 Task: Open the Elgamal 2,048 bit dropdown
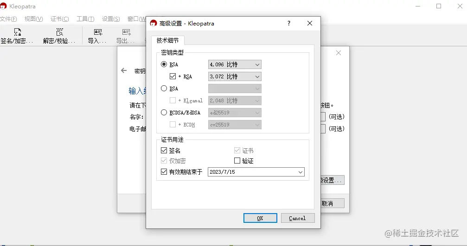235,101
